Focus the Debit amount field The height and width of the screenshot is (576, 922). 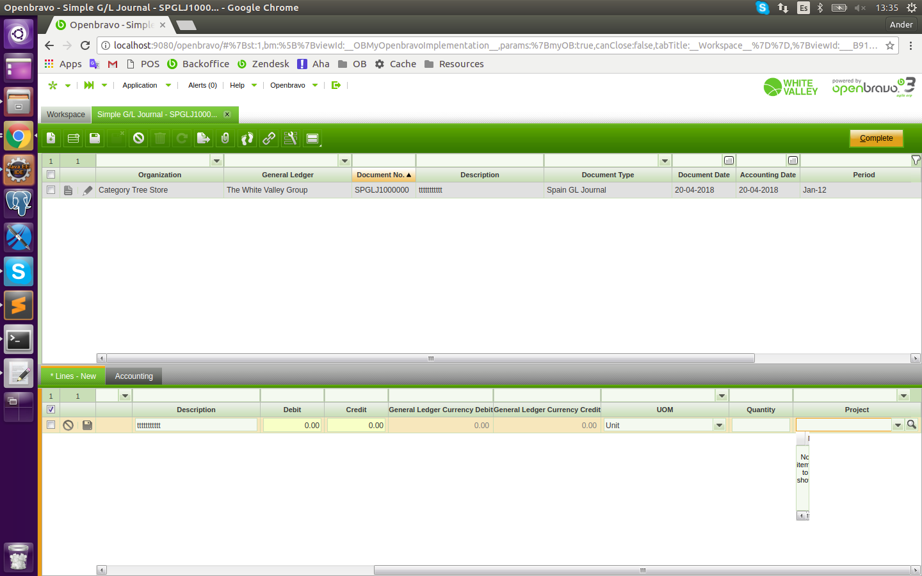[292, 425]
